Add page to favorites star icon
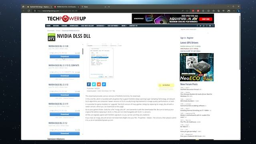Image resolution: width=256 pixels, height=144 pixels. (x=187, y=11)
